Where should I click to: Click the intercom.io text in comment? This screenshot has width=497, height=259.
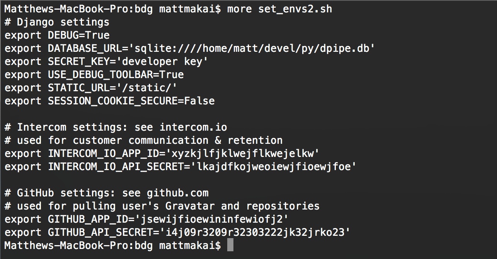(x=193, y=127)
